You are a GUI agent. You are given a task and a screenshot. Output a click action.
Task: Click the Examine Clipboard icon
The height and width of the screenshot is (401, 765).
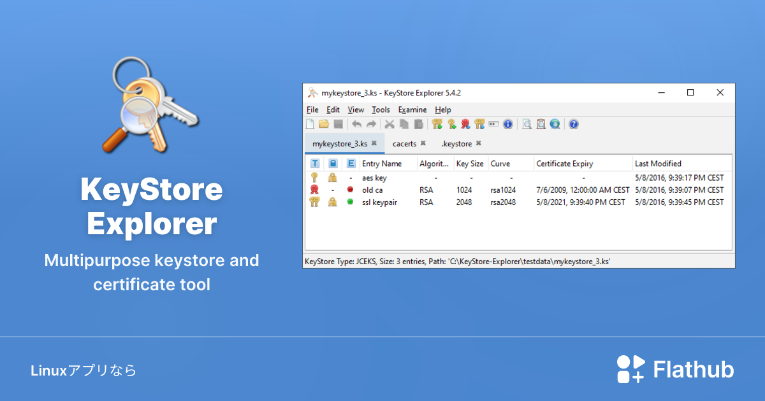(541, 124)
